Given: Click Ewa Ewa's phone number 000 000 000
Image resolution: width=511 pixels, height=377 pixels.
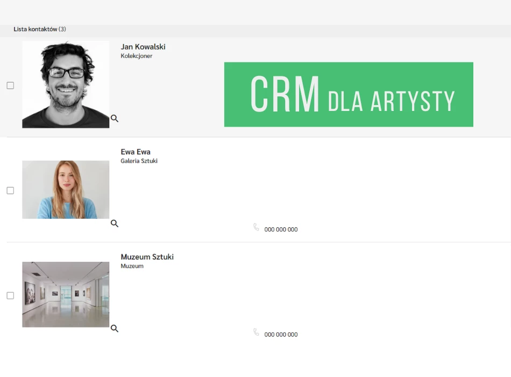Looking at the screenshot, I should [281, 229].
